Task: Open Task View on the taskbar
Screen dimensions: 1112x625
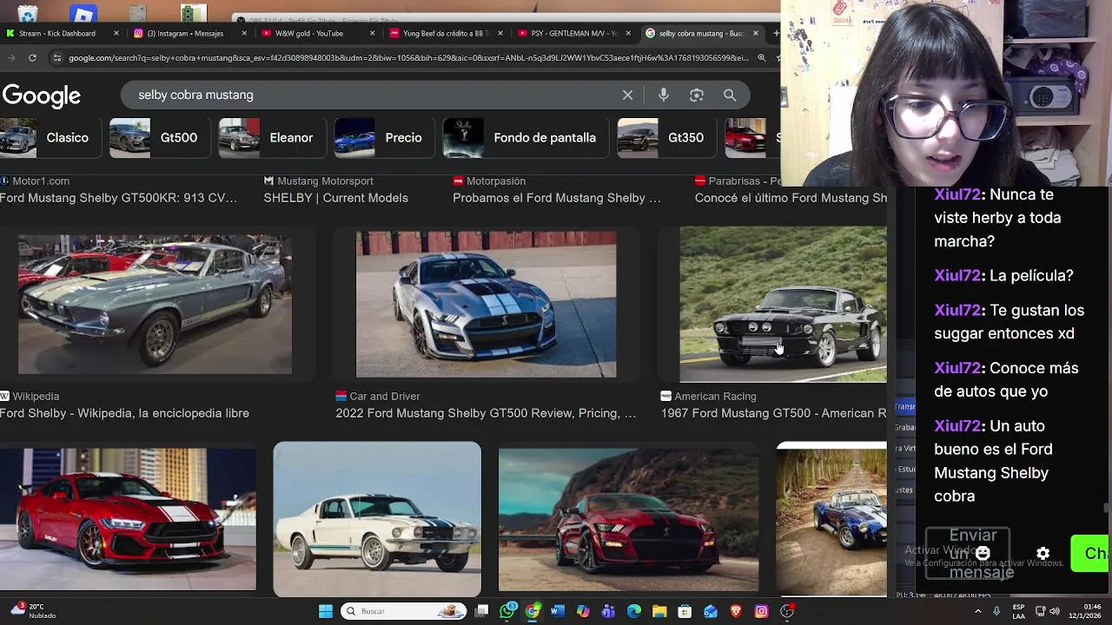Action: pos(482,611)
